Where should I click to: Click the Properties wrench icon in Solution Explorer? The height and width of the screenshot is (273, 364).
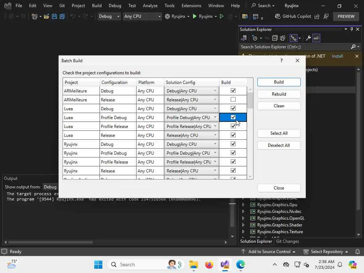point(308,38)
